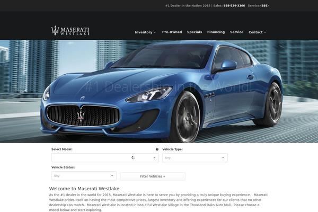
Task: Open the Specials page
Action: point(195,32)
